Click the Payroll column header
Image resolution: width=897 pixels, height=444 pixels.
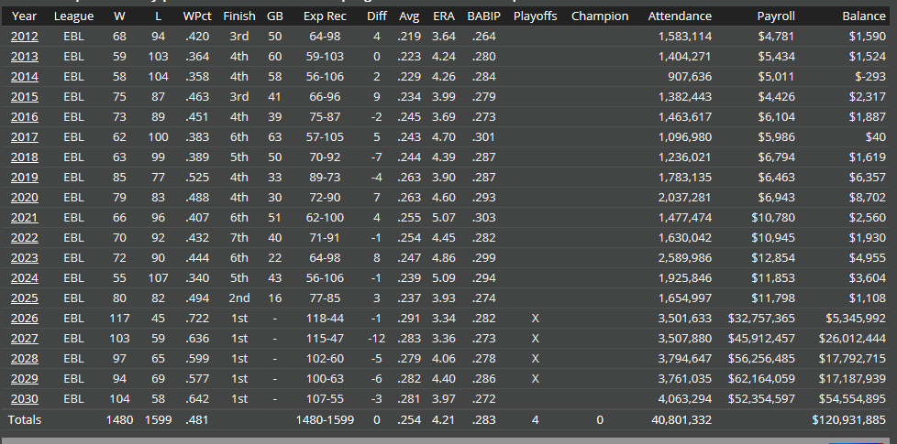(x=776, y=16)
